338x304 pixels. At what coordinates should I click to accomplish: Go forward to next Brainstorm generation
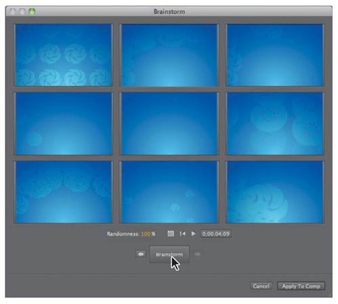coord(198,254)
